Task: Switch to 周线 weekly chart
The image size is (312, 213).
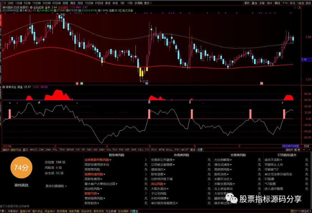Action: [73, 3]
